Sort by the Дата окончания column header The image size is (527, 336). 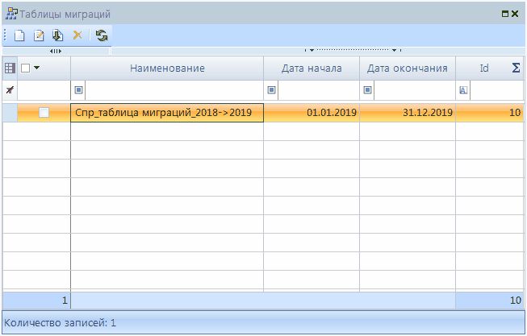(x=408, y=68)
